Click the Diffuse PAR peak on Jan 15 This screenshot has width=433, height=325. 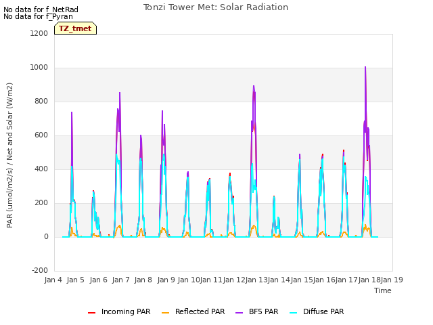[300, 160]
